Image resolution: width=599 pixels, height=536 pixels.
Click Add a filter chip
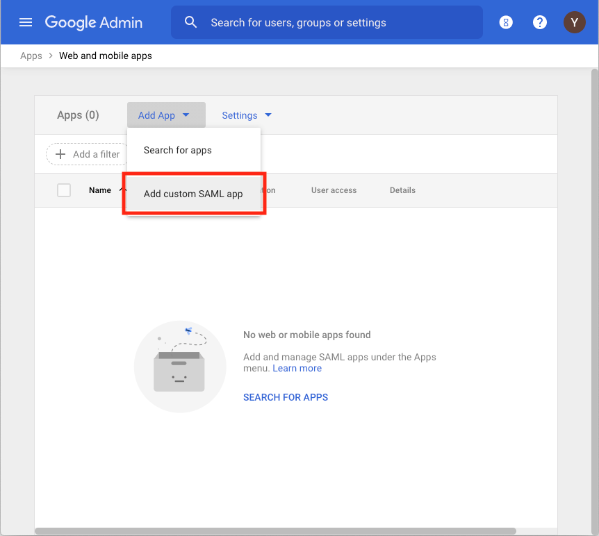(x=87, y=154)
